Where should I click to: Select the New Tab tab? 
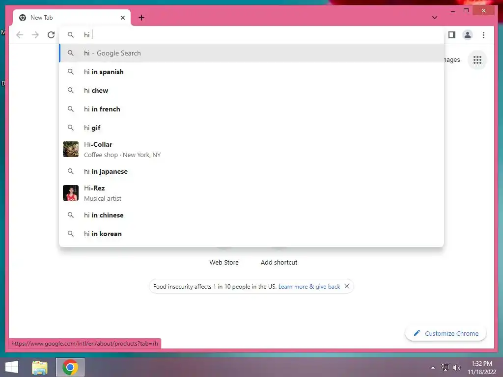(72, 18)
